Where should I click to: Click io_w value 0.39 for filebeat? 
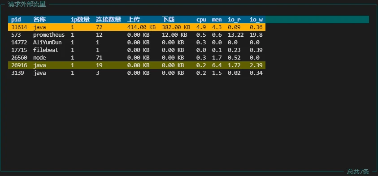point(256,50)
